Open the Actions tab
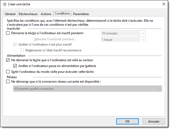Screen dimensions: 171x130 point(46,14)
